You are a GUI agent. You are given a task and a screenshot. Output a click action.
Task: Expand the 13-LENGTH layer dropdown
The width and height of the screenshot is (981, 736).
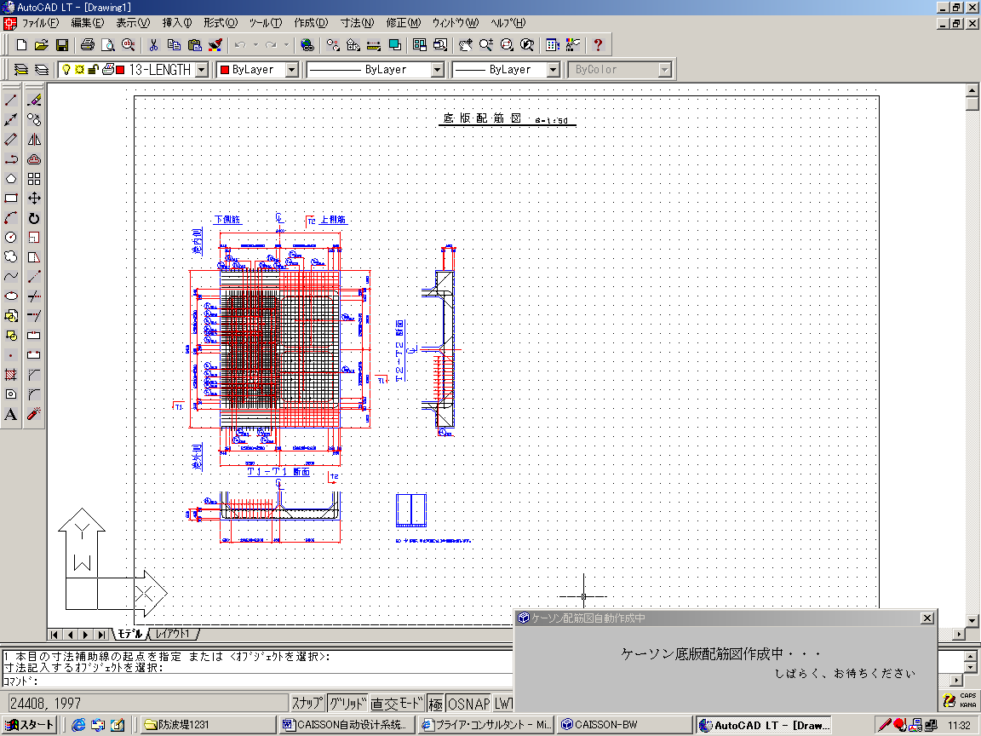pyautogui.click(x=201, y=70)
